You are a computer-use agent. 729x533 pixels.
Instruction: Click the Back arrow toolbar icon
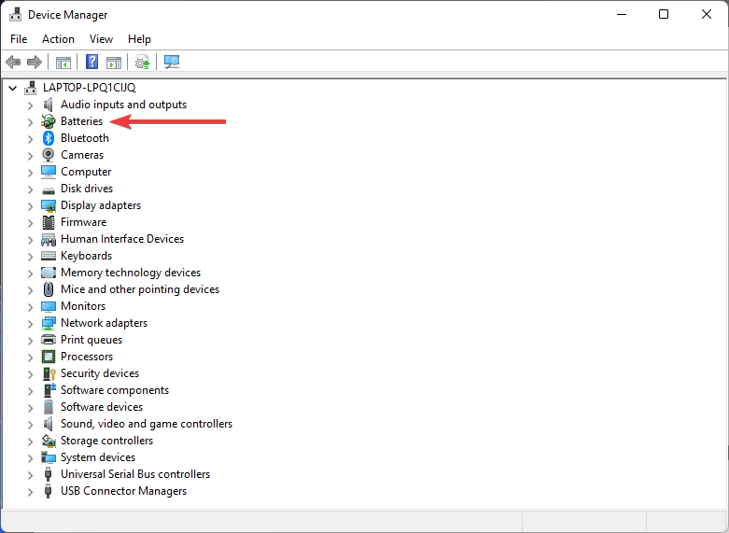pos(13,62)
